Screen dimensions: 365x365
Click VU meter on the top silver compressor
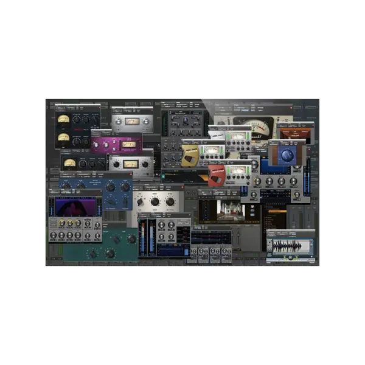(132, 121)
